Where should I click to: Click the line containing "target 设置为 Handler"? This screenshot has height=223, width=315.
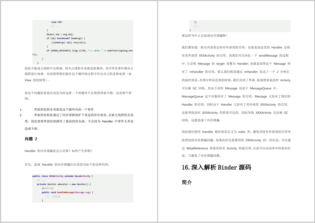click(236, 64)
